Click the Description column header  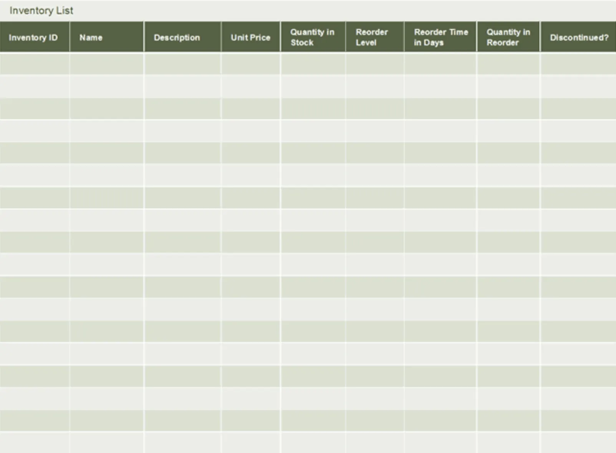[183, 37]
